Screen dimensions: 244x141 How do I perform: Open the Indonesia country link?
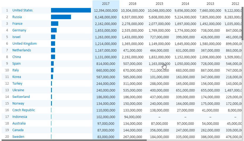[x=20, y=117]
